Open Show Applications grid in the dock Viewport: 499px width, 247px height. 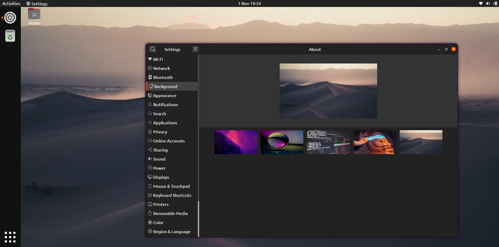click(10, 237)
